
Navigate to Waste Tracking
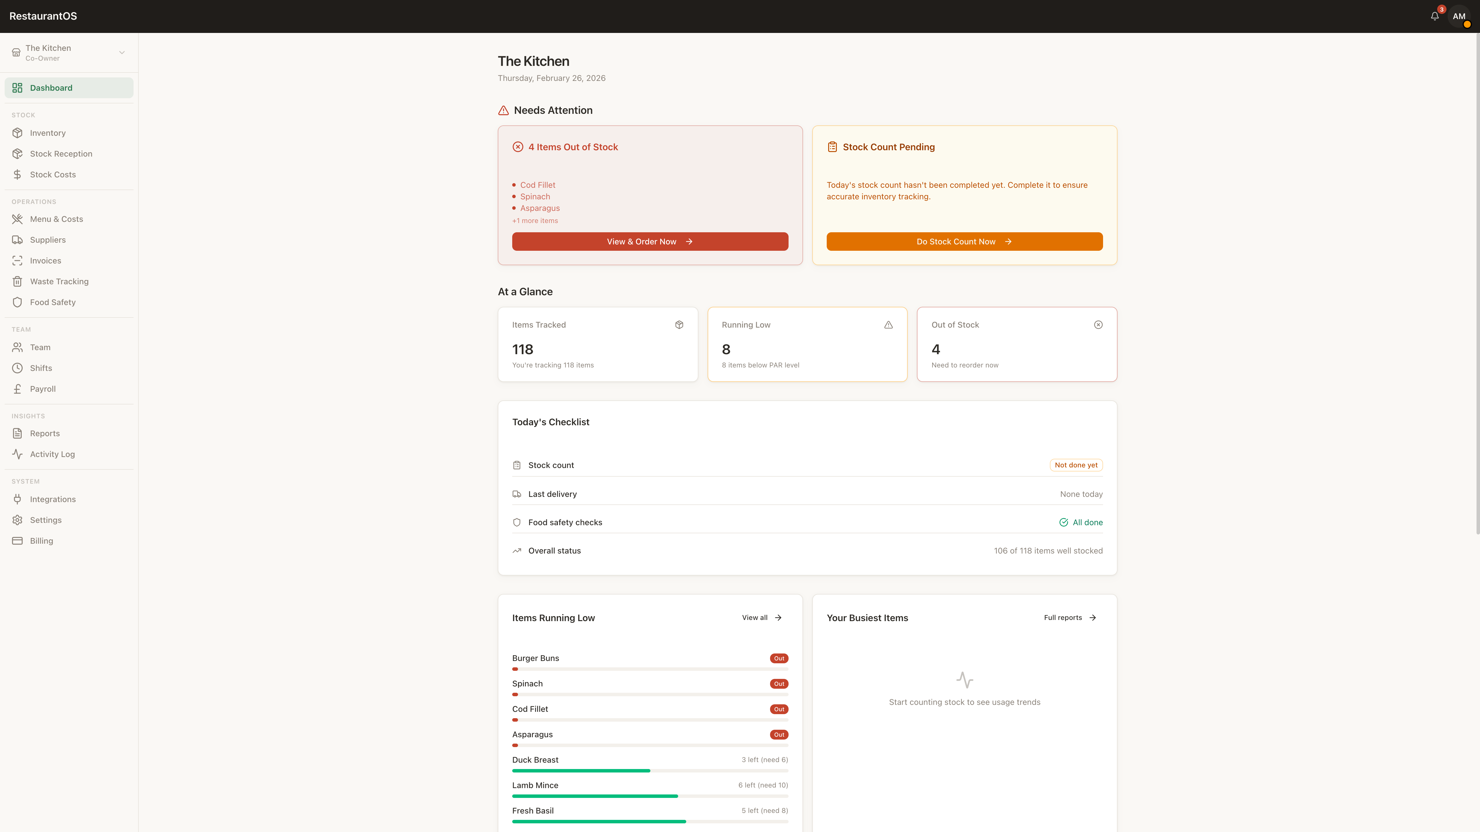(x=69, y=281)
